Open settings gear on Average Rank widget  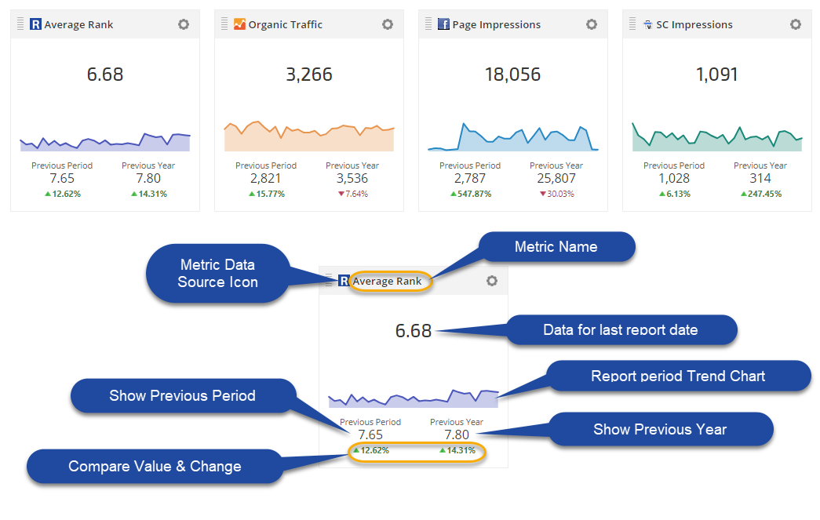pos(184,24)
